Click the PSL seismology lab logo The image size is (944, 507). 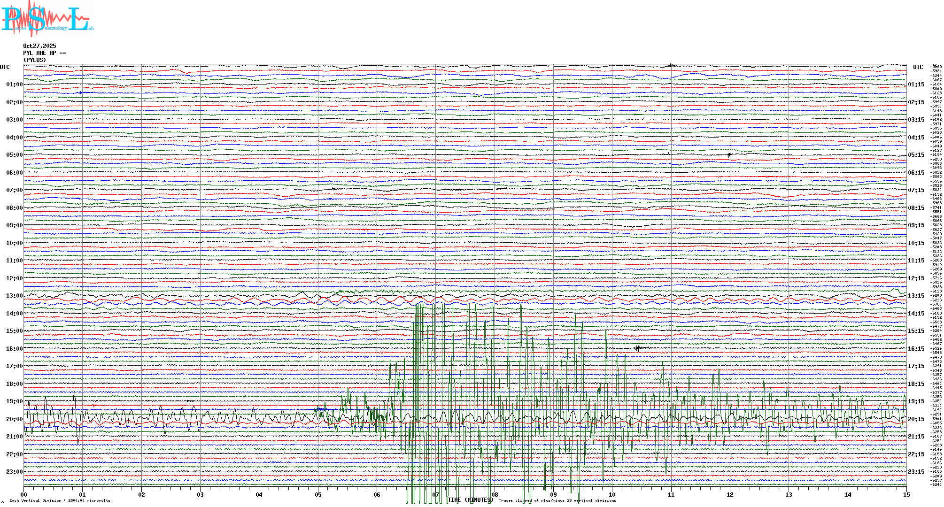47,19
